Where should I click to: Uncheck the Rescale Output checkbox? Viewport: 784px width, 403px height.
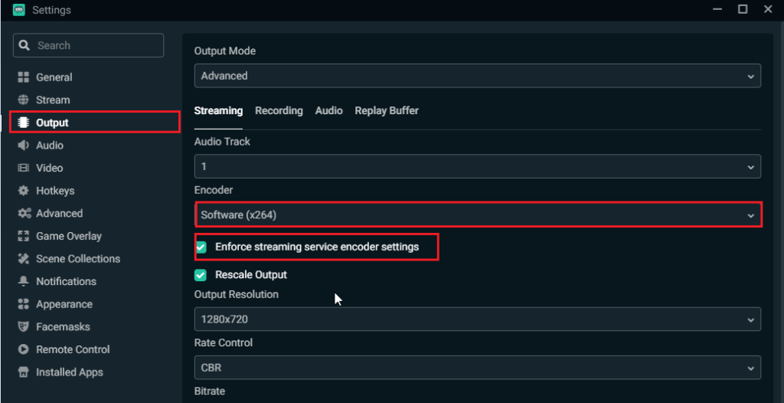(x=201, y=275)
